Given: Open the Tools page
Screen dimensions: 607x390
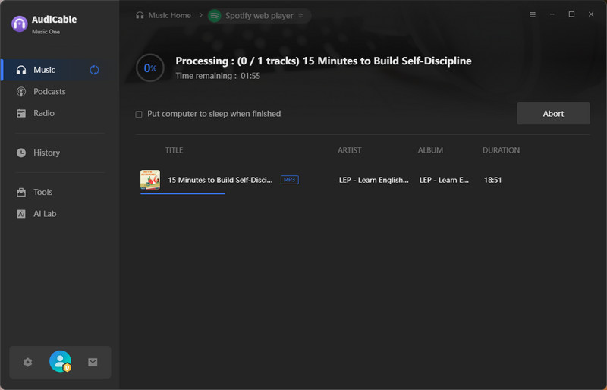Looking at the screenshot, I should 60,192.
